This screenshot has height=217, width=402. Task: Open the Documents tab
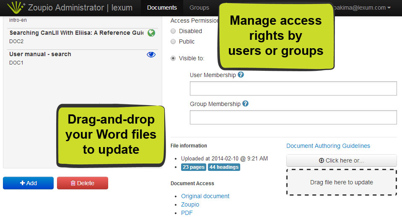[x=162, y=8]
